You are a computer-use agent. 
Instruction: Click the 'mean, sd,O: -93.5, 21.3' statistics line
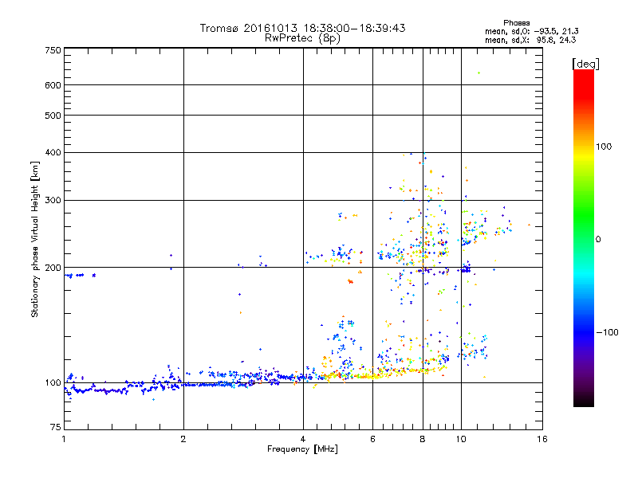point(531,31)
